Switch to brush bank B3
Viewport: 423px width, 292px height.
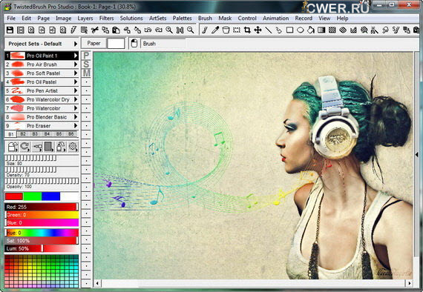click(x=35, y=134)
